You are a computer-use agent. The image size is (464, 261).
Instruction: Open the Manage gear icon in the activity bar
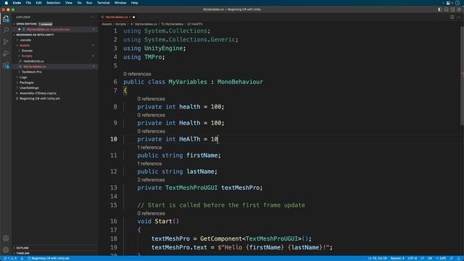pyautogui.click(x=6, y=249)
